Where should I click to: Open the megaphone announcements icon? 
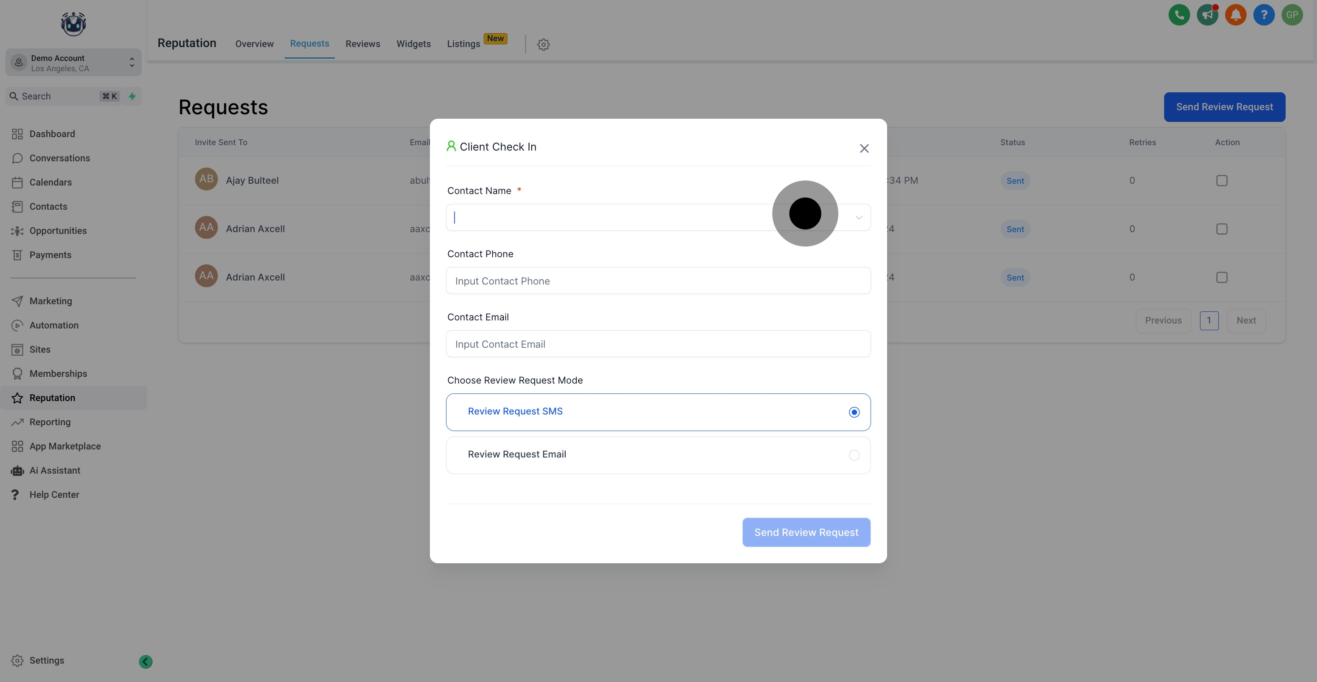pos(1207,15)
